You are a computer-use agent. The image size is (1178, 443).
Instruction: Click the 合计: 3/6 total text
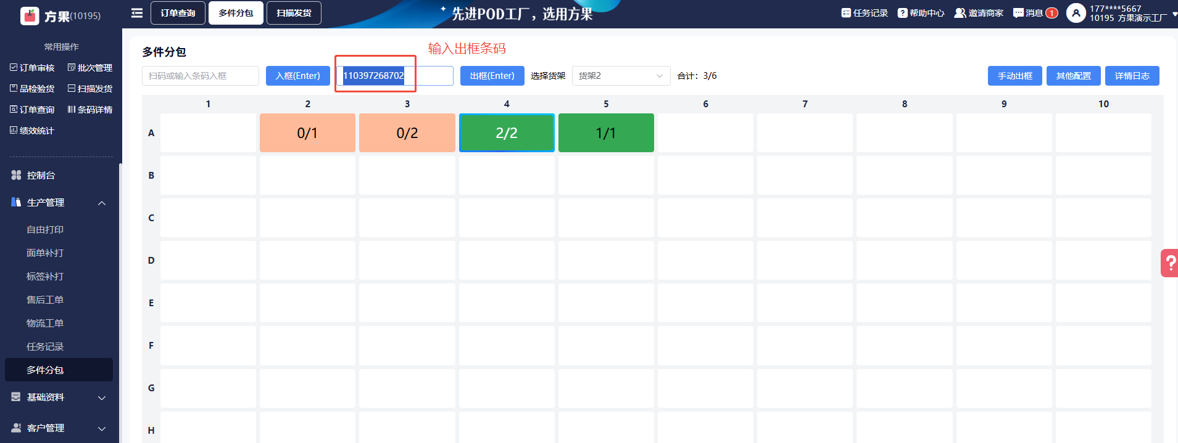click(697, 76)
